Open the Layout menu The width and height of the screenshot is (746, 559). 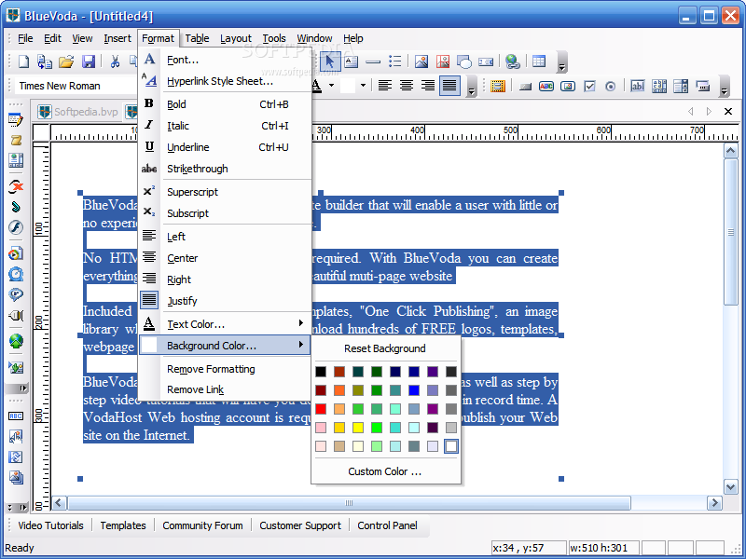(x=236, y=38)
